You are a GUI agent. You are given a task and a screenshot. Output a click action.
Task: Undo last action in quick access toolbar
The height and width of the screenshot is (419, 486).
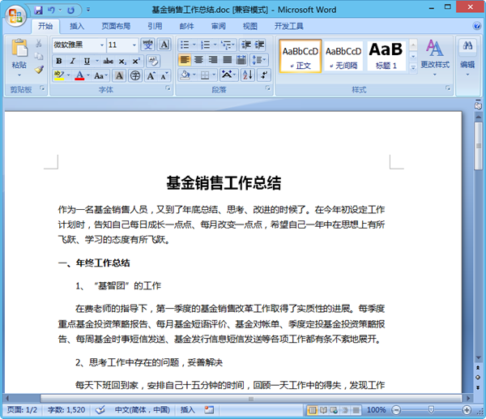(x=51, y=11)
